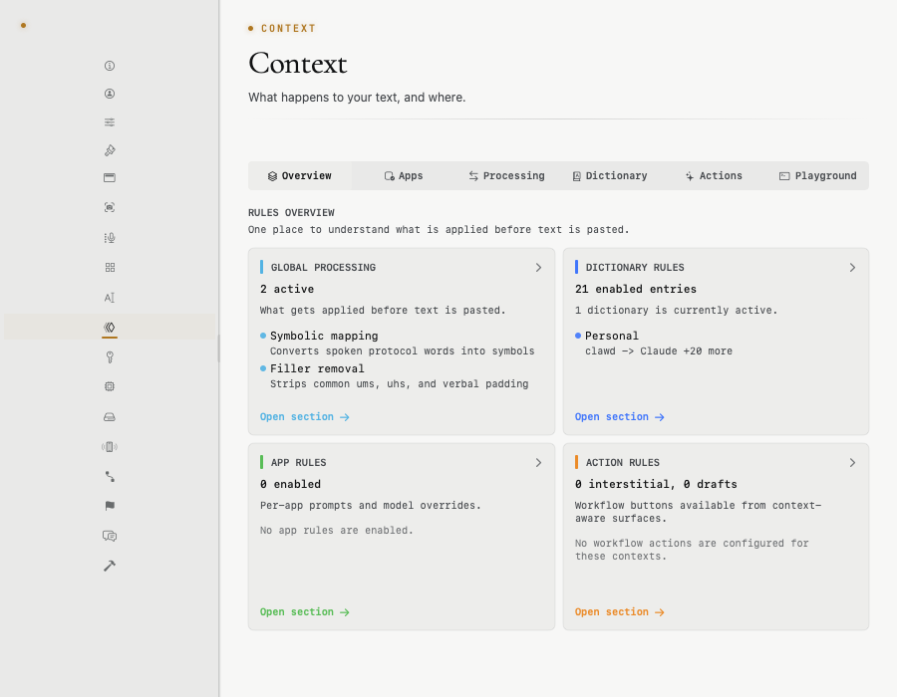
Task: Click Open section link under Global Processing
Action: pyautogui.click(x=304, y=417)
